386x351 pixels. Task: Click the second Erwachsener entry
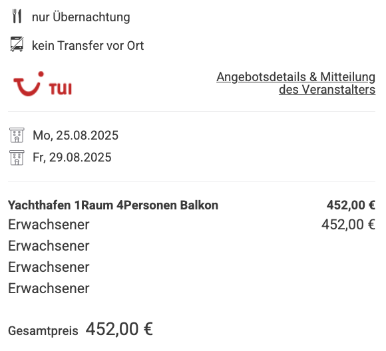coord(49,246)
